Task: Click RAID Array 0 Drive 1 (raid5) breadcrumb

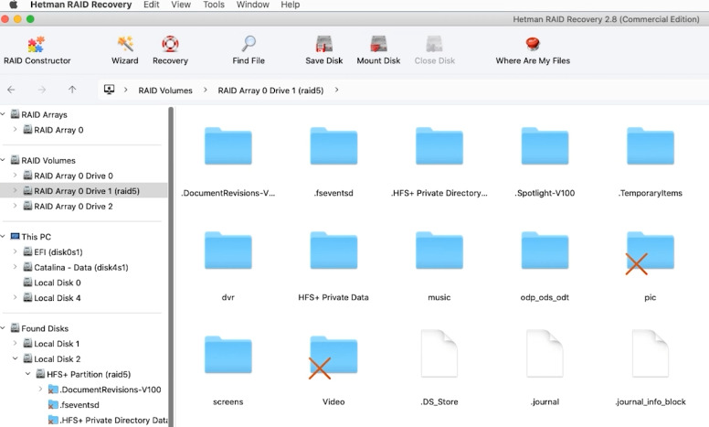Action: 270,91
